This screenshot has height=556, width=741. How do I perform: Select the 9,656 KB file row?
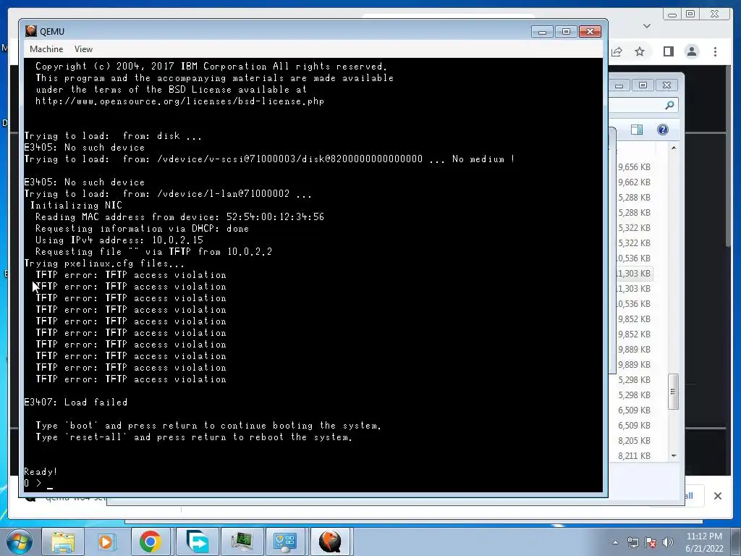point(634,167)
